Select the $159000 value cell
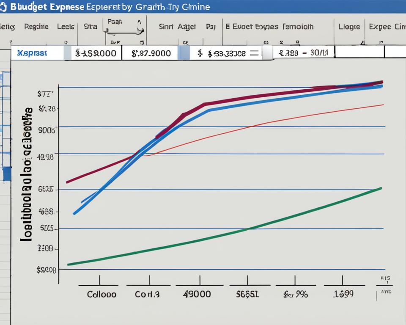The image size is (406, 325). [x=97, y=52]
